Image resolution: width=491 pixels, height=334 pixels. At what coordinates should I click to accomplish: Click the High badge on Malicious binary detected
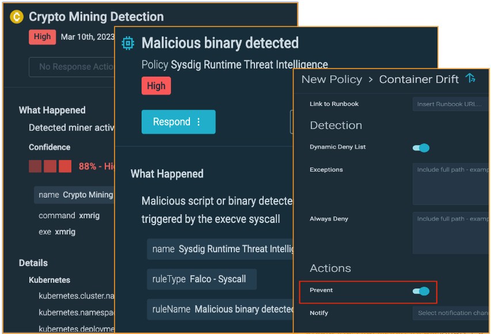click(x=156, y=86)
